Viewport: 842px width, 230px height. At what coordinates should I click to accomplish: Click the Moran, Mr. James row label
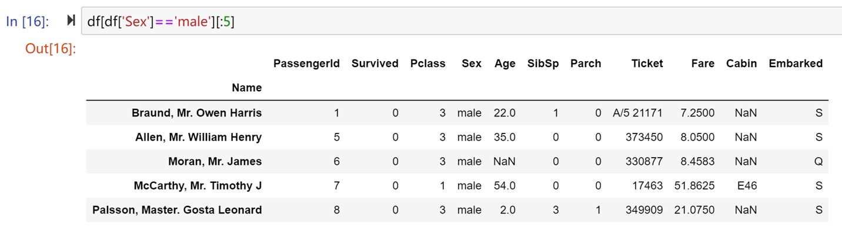[215, 161]
